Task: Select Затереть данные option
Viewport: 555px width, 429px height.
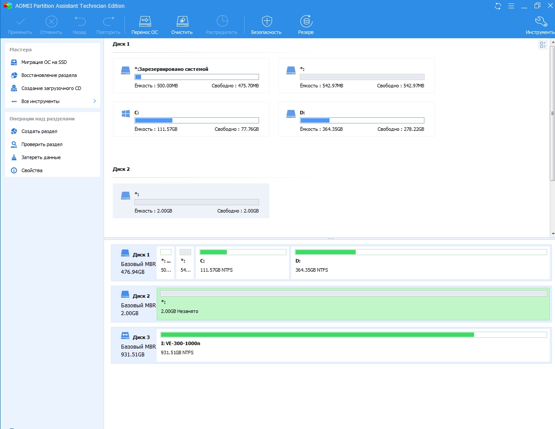Action: (x=41, y=157)
